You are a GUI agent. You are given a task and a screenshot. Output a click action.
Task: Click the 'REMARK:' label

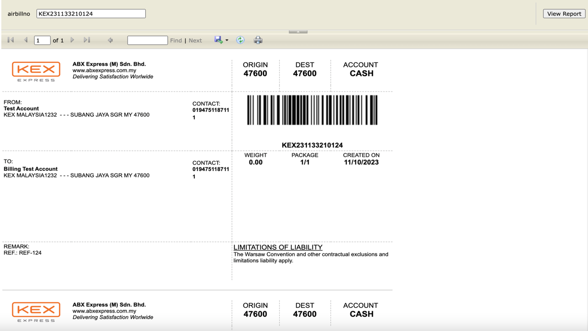coord(17,246)
